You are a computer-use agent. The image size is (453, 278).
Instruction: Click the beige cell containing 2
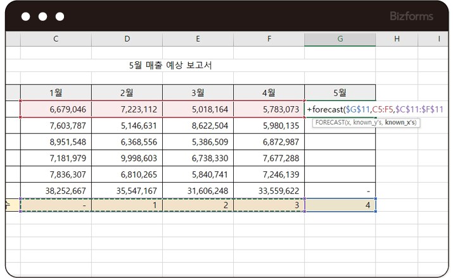coord(198,205)
